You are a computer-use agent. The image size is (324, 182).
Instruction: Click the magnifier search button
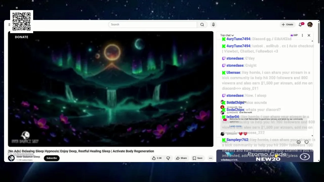[202, 25]
